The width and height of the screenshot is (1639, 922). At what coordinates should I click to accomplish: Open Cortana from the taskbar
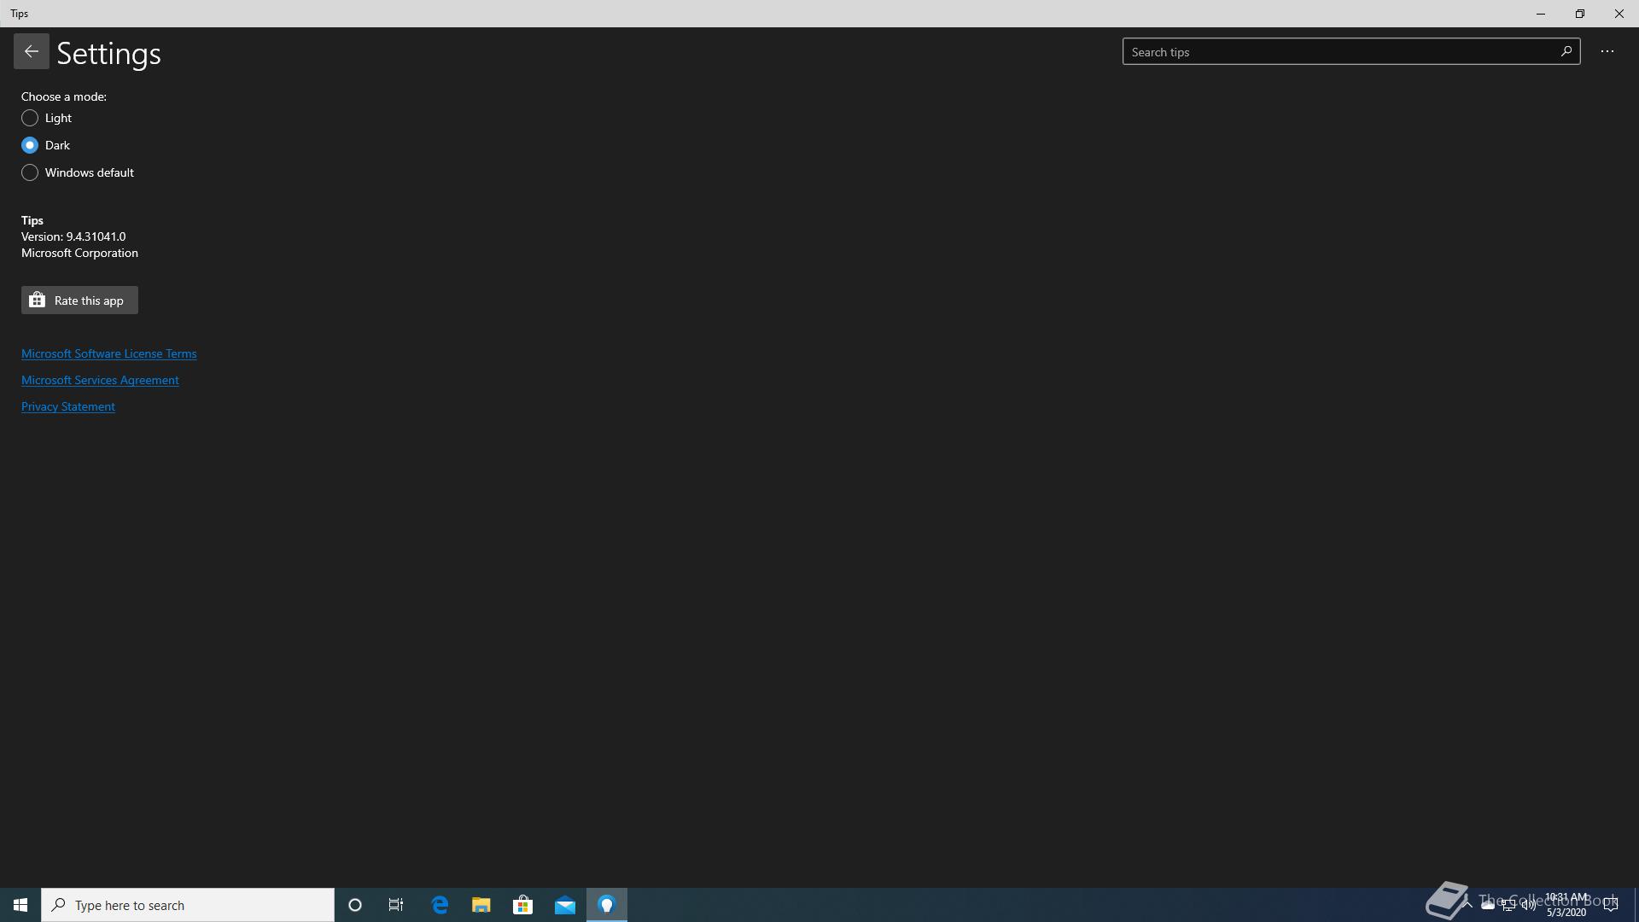[x=355, y=905]
